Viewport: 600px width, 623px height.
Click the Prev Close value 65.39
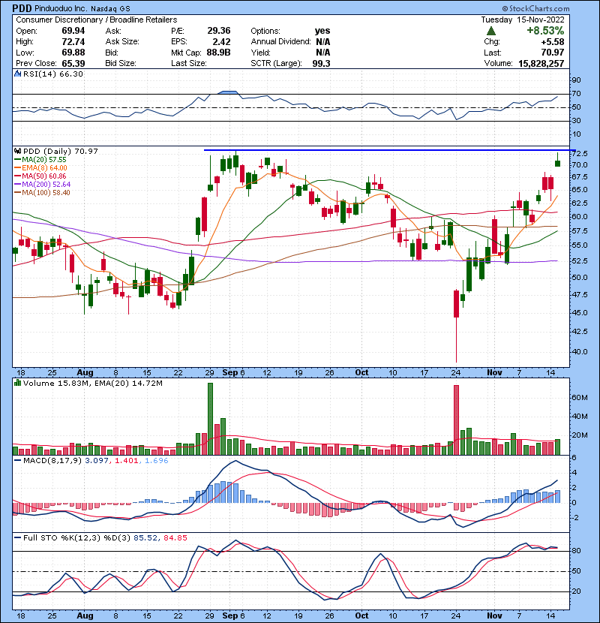[73, 63]
